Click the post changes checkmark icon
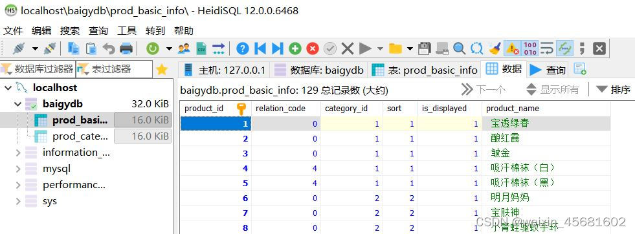Image resolution: width=635 pixels, height=234 pixels. coord(330,49)
